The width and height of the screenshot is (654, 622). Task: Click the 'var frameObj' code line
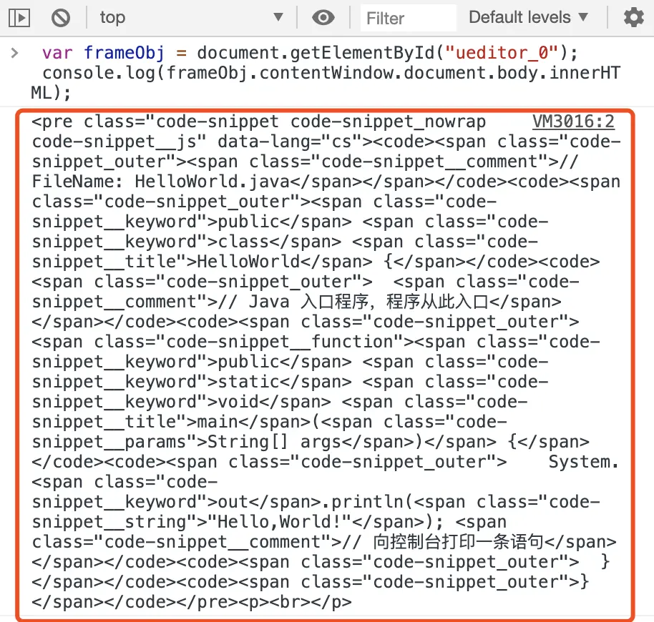[x=310, y=53]
